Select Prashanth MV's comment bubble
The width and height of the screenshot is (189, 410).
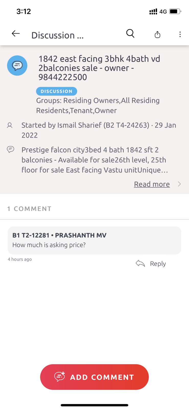click(x=94, y=240)
